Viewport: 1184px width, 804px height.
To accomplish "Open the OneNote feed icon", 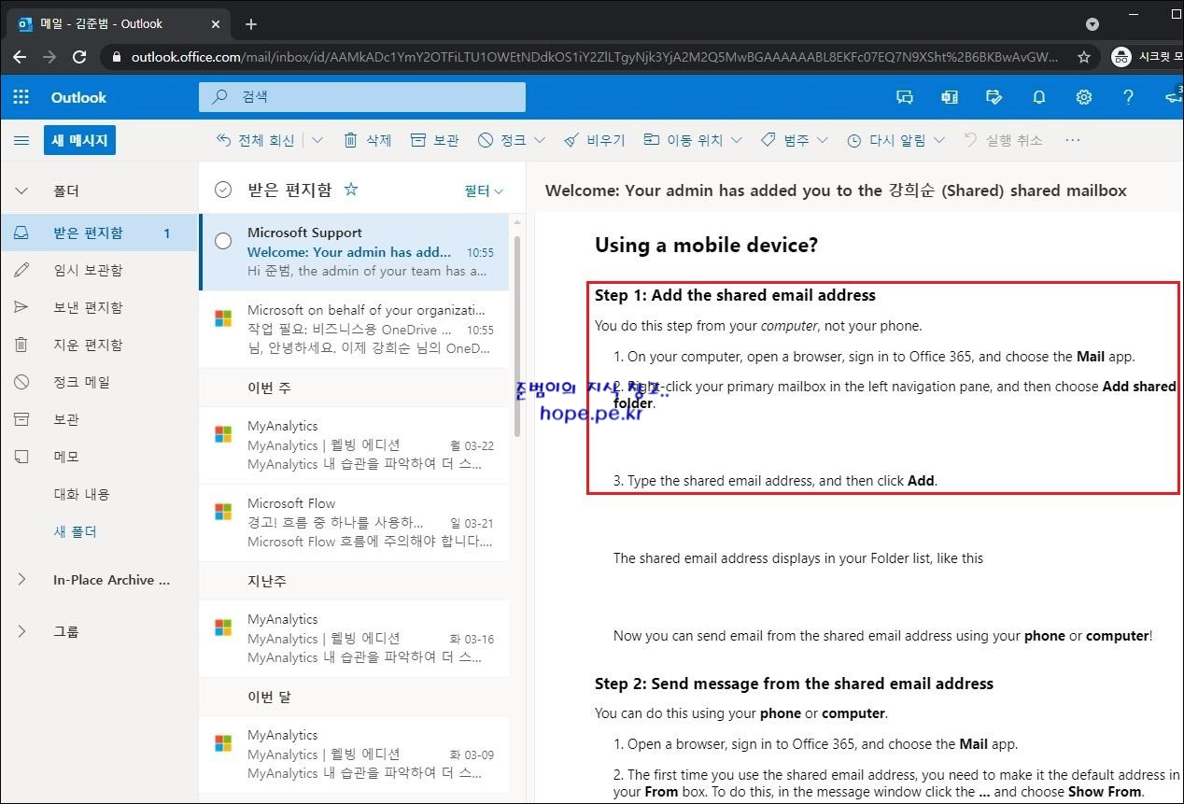I will (949, 97).
